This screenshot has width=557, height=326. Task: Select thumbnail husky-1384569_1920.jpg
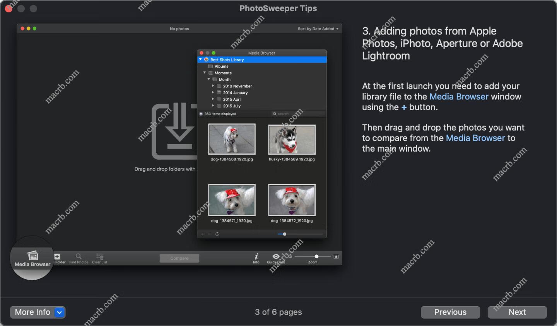point(292,140)
